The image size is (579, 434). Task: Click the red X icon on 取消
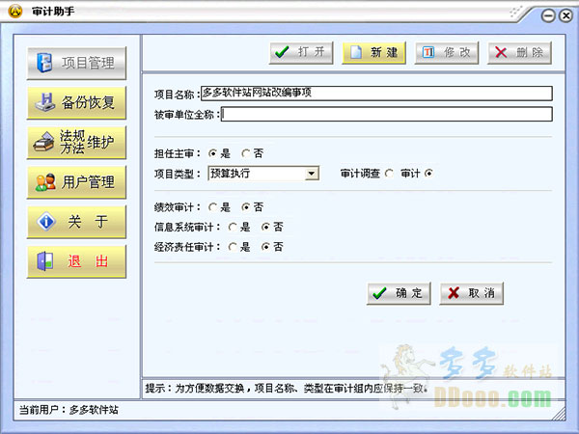(x=454, y=293)
